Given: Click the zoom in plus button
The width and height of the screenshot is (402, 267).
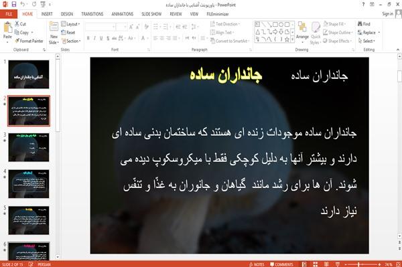Looking at the screenshot, I should point(379,264).
